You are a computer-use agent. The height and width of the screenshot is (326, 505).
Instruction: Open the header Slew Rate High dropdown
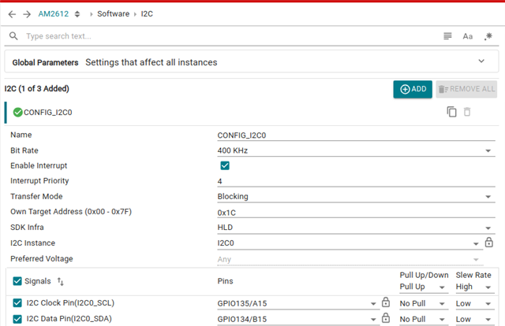tap(474, 287)
